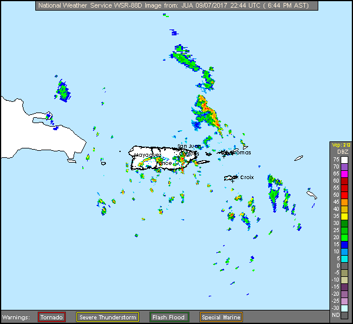The height and width of the screenshot is (324, 353).
Task: Click the Mayaguez city label
Action: [148, 155]
